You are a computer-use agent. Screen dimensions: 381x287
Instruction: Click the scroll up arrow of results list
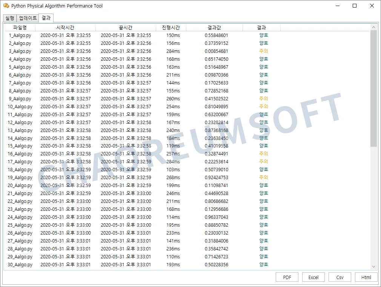373,27
